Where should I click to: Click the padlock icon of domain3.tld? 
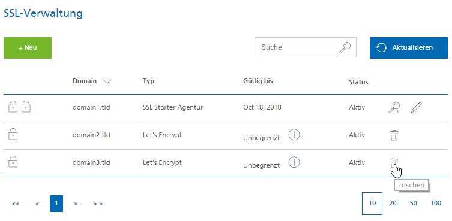[13, 162]
